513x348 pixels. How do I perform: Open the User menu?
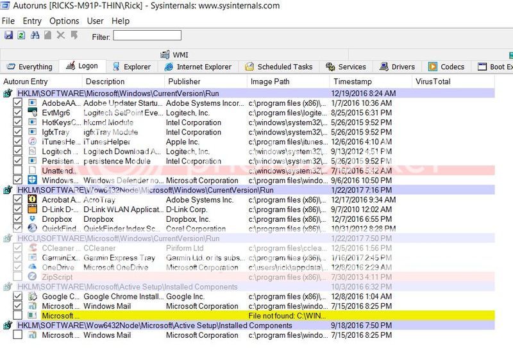(95, 21)
